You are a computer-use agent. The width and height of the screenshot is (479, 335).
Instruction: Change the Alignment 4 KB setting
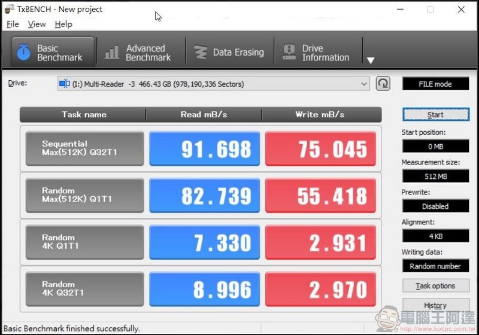tap(436, 236)
